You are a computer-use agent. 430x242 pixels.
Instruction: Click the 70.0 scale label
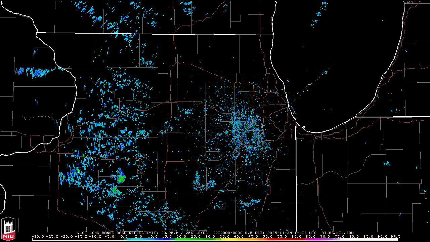326,236
